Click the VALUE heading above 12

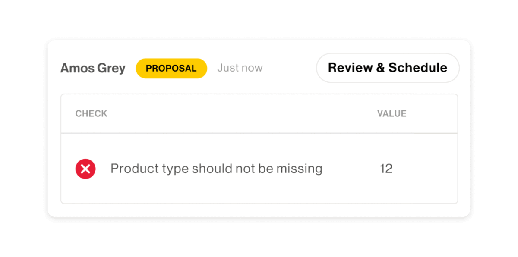click(392, 114)
